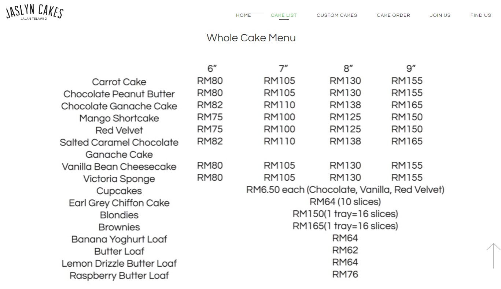Image resolution: width=501 pixels, height=289 pixels.
Task: Go to the Custom Cakes page
Action: click(x=337, y=15)
